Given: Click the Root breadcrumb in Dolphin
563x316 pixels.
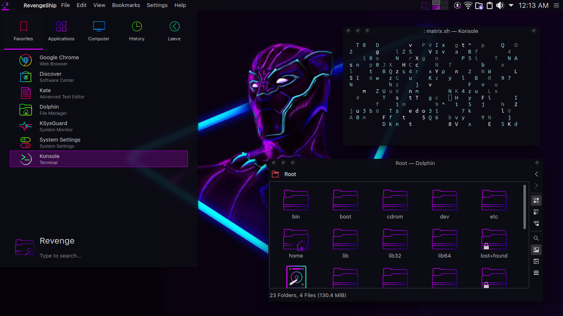Looking at the screenshot, I should (290, 174).
